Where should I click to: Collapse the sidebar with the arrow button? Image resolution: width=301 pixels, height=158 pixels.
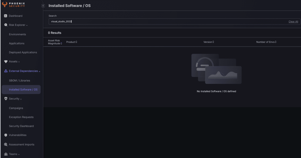pos(43,6)
